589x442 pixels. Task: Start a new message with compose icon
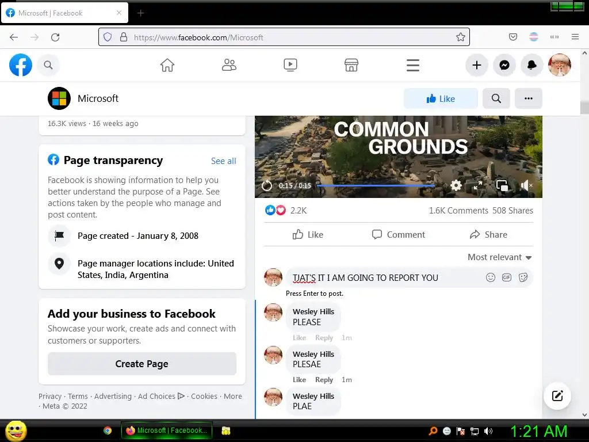pyautogui.click(x=557, y=396)
